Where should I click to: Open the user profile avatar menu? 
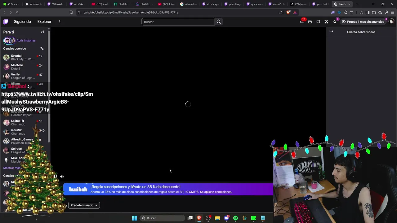pyautogui.click(x=391, y=21)
